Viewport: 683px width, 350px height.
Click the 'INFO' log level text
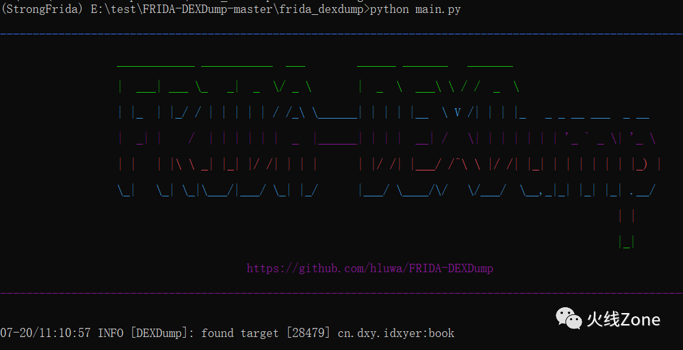coord(110,334)
